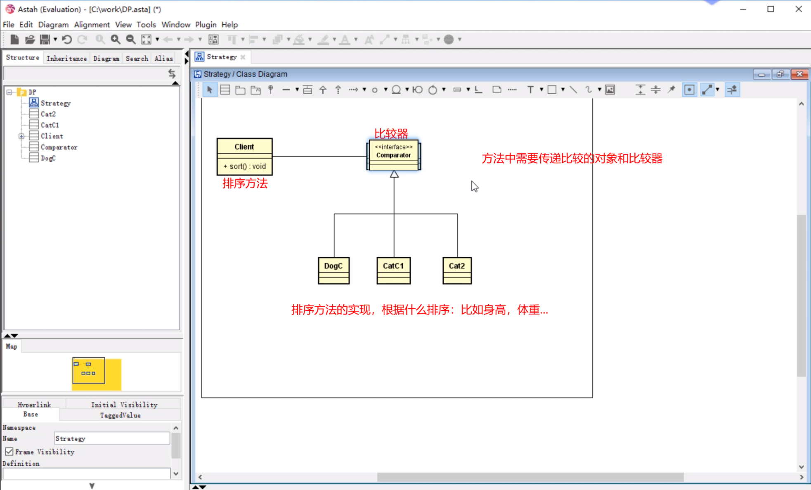Viewport: 811px width, 490px height.
Task: Click the text insert tool icon
Action: click(x=530, y=89)
